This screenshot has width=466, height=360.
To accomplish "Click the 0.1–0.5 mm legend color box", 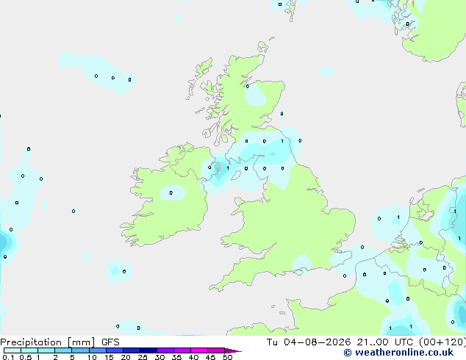I will coord(12,350).
